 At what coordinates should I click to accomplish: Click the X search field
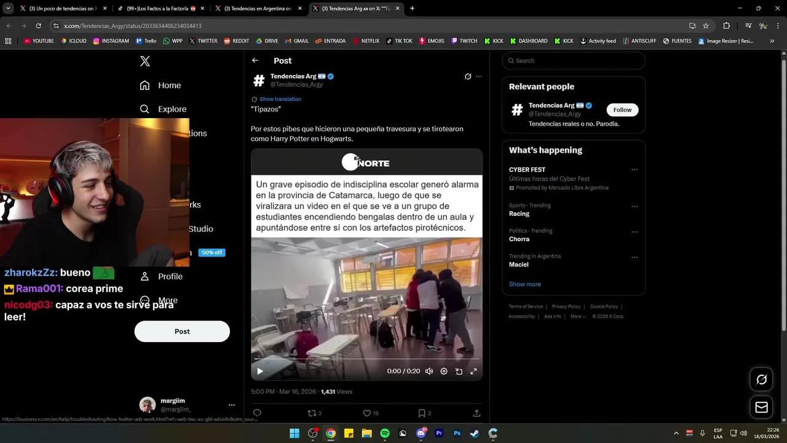click(x=574, y=60)
